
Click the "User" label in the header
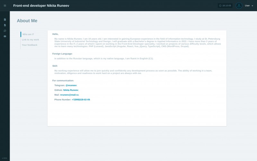pyautogui.click(x=247, y=5)
